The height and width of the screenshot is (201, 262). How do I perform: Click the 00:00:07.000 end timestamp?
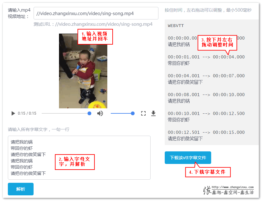point(228,76)
